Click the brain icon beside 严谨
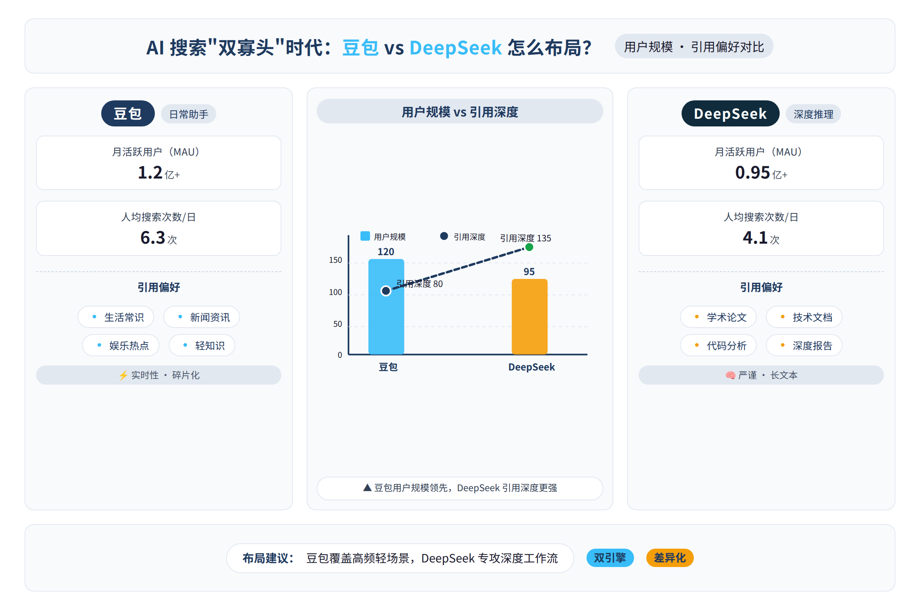Viewport: 920px width, 613px height. 730,375
